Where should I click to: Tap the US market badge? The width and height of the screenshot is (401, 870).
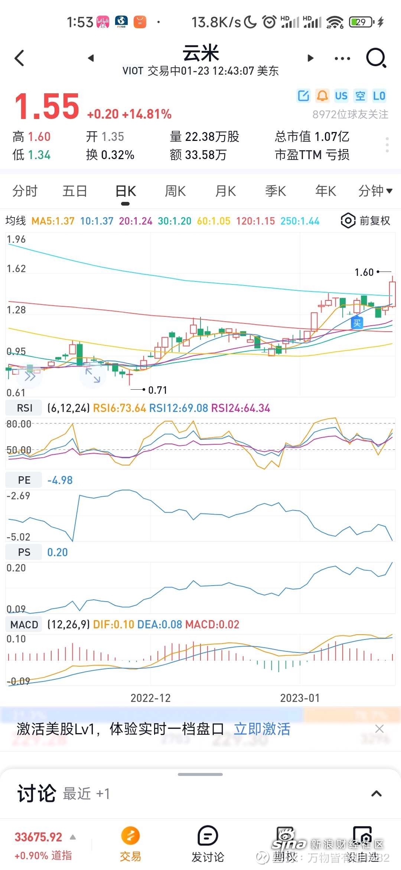coord(341,96)
